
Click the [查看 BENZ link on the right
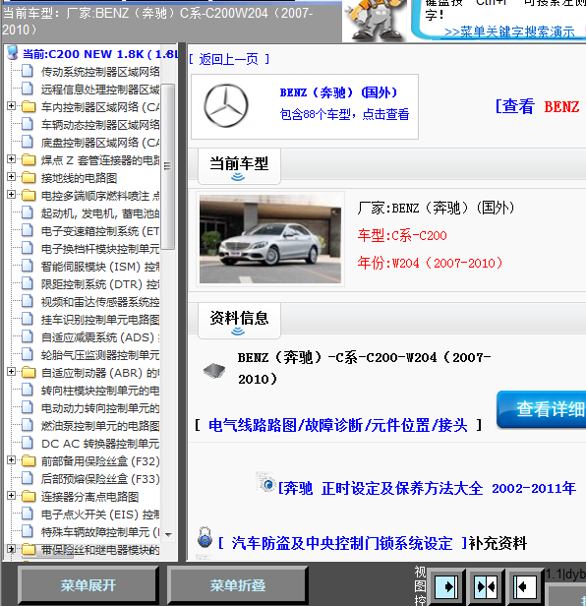(x=537, y=106)
